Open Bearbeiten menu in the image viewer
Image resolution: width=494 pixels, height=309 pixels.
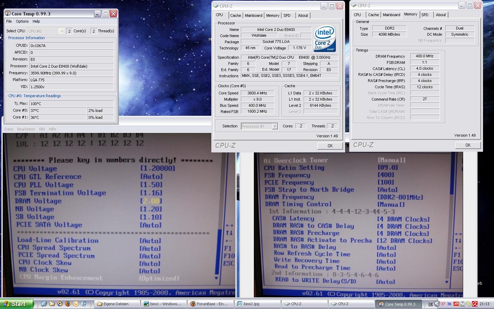point(26,129)
